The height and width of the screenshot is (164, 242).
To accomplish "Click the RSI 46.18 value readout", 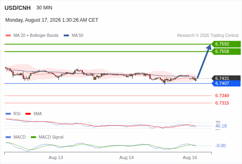I will click(221, 126).
